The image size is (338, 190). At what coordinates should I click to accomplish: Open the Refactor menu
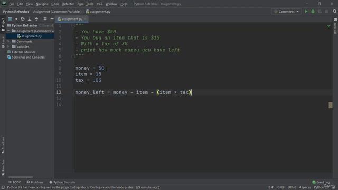click(68, 4)
